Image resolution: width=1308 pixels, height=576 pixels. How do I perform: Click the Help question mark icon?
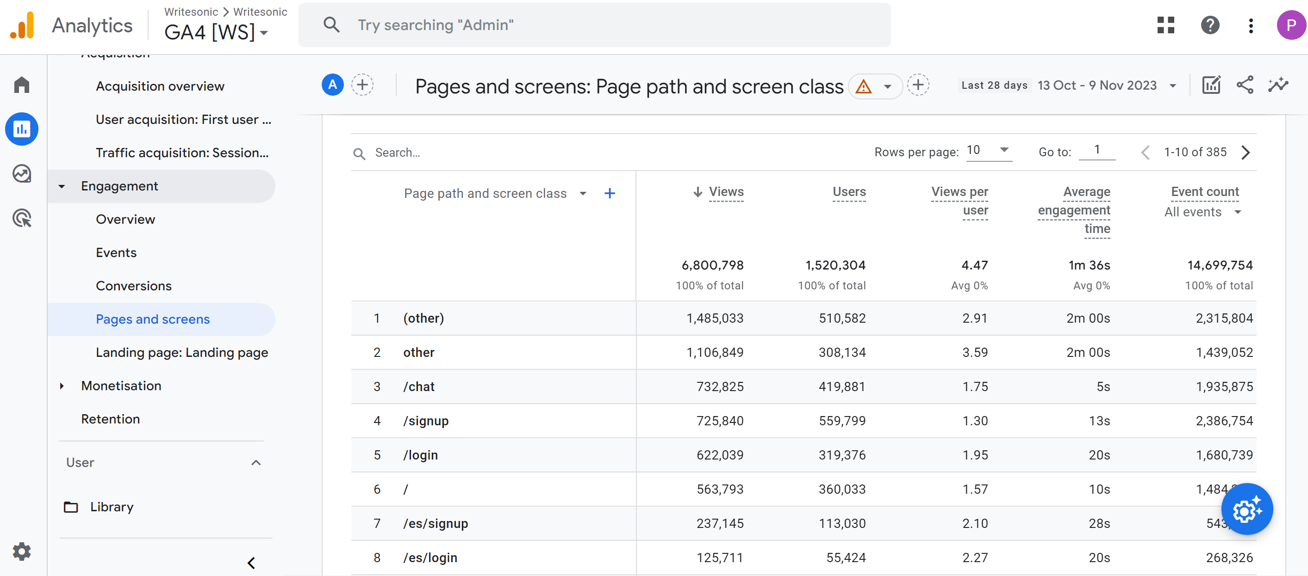(x=1209, y=25)
